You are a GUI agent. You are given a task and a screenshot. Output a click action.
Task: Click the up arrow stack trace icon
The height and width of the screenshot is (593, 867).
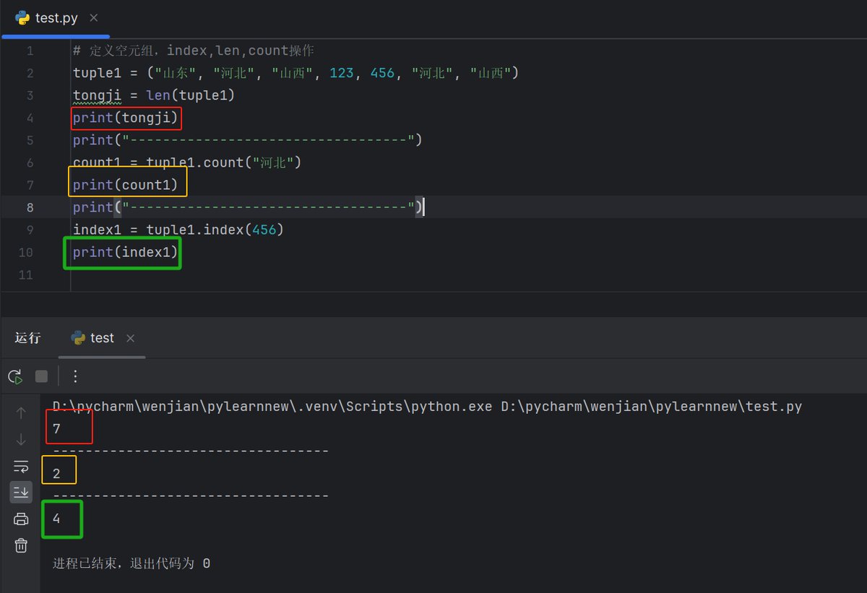[21, 413]
